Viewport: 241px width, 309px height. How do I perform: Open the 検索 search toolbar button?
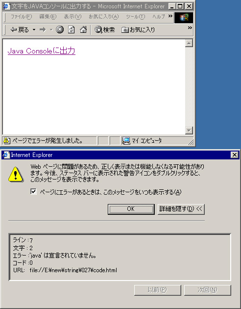point(104,29)
